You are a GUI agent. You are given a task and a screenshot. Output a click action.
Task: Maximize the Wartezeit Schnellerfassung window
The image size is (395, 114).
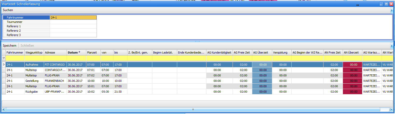tap(386, 4)
